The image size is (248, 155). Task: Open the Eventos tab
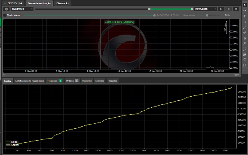click(x=100, y=81)
